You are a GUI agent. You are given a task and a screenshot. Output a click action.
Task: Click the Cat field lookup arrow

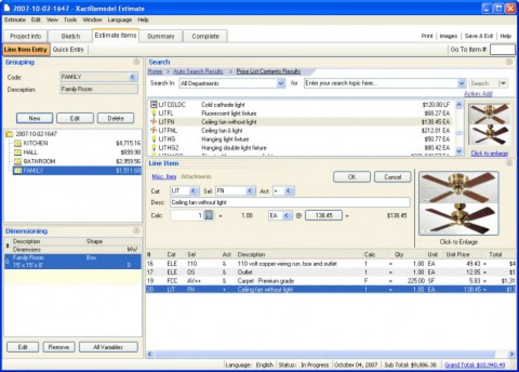coord(193,191)
